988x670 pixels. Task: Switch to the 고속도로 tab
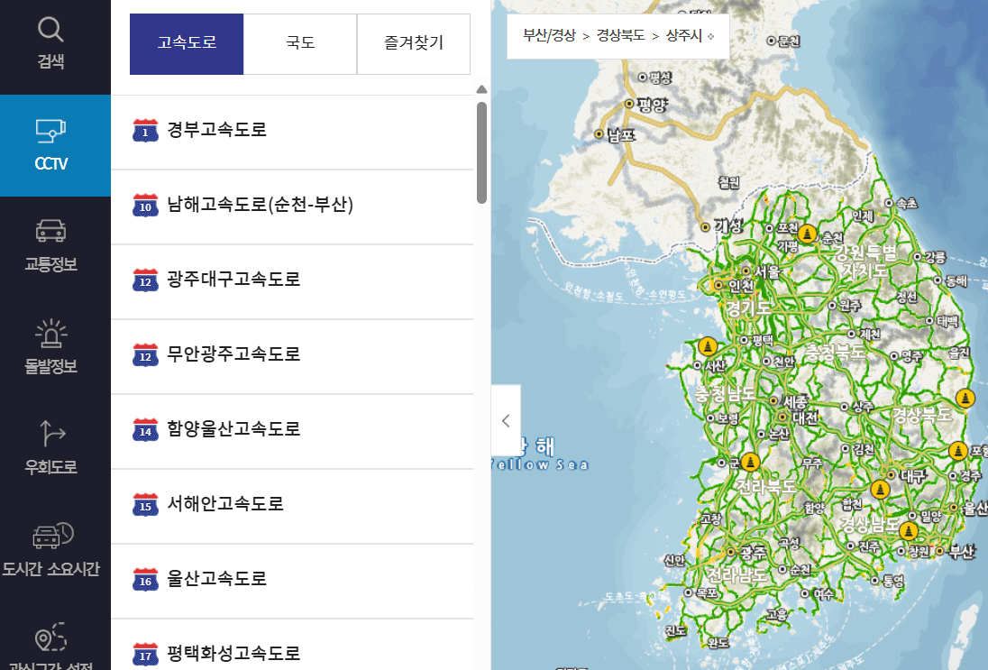[187, 43]
